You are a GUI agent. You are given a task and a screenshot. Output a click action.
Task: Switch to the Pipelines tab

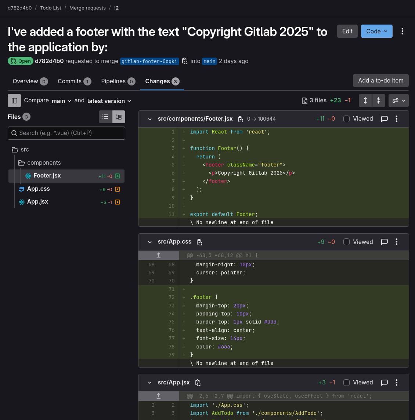(x=118, y=81)
